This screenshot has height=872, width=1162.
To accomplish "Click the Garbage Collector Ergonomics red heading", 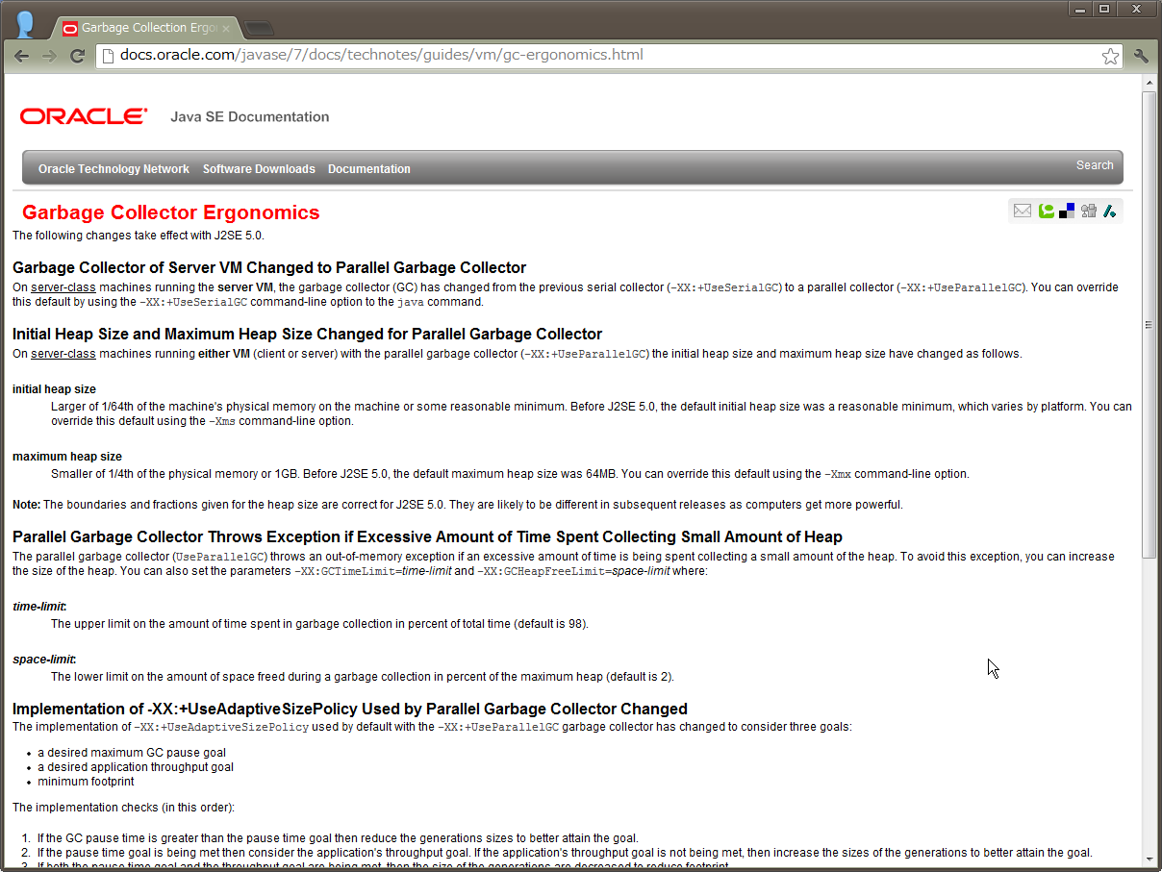I will (x=171, y=212).
